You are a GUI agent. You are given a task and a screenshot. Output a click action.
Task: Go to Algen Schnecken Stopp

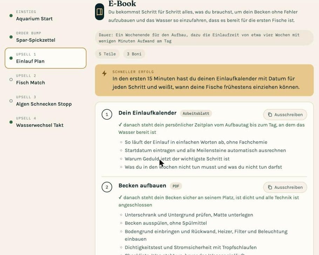click(x=46, y=101)
